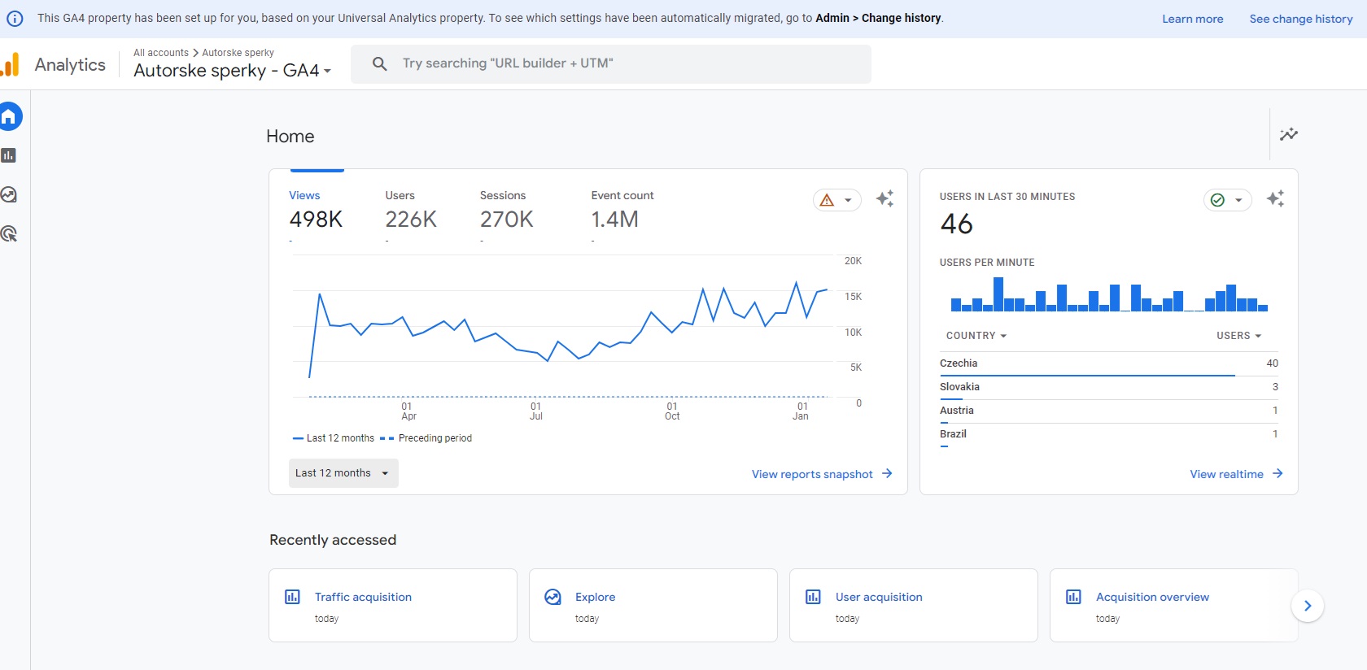Click the Slovakia country row

click(x=1109, y=388)
